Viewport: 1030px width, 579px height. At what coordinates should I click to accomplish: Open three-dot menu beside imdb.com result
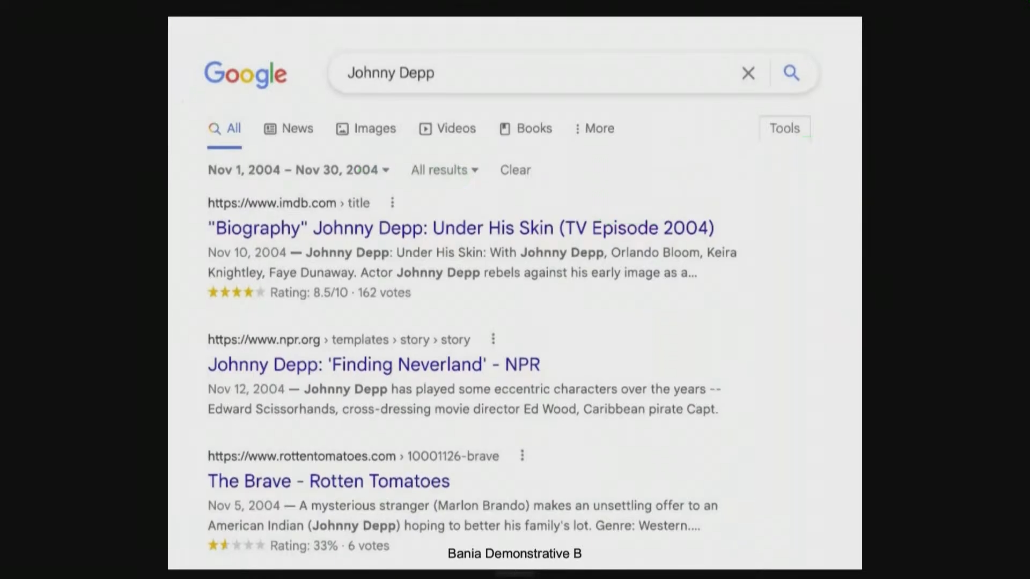392,203
